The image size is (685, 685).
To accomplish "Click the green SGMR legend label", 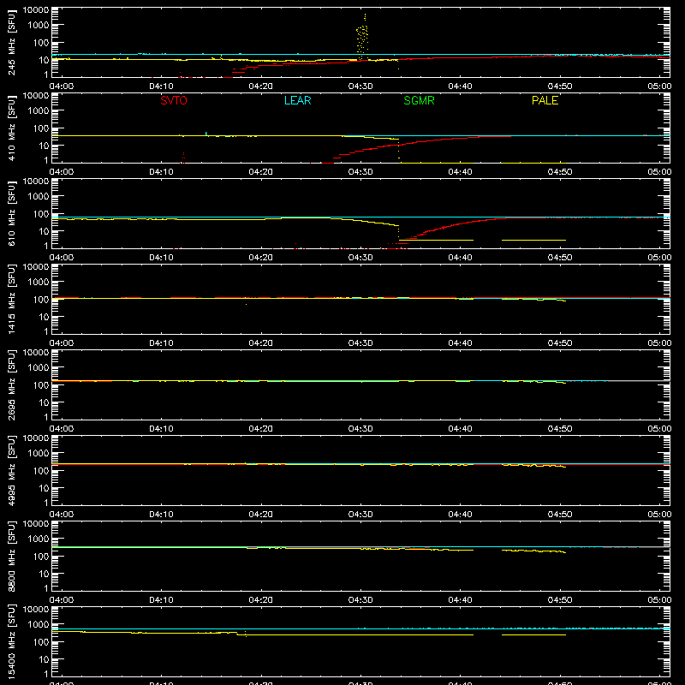I will coord(419,100).
